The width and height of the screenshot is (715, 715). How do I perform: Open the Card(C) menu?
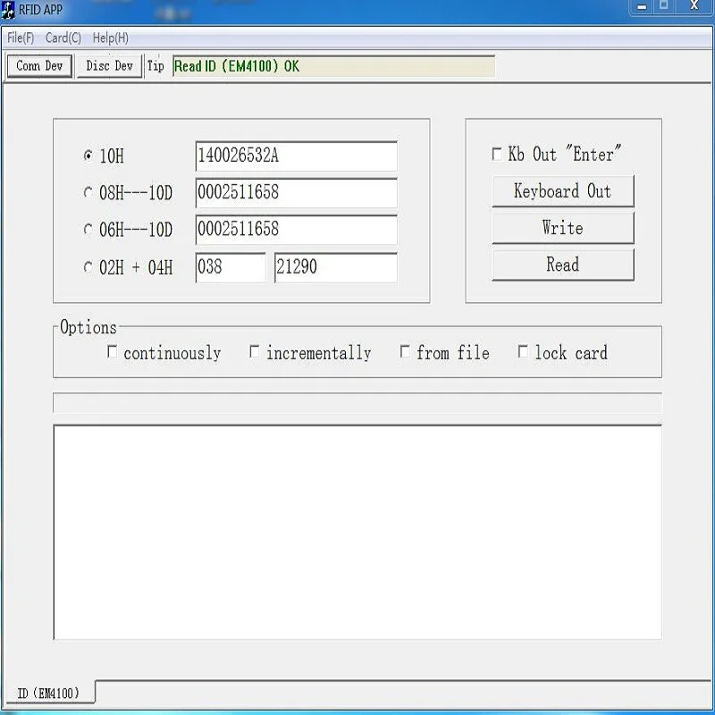point(63,38)
